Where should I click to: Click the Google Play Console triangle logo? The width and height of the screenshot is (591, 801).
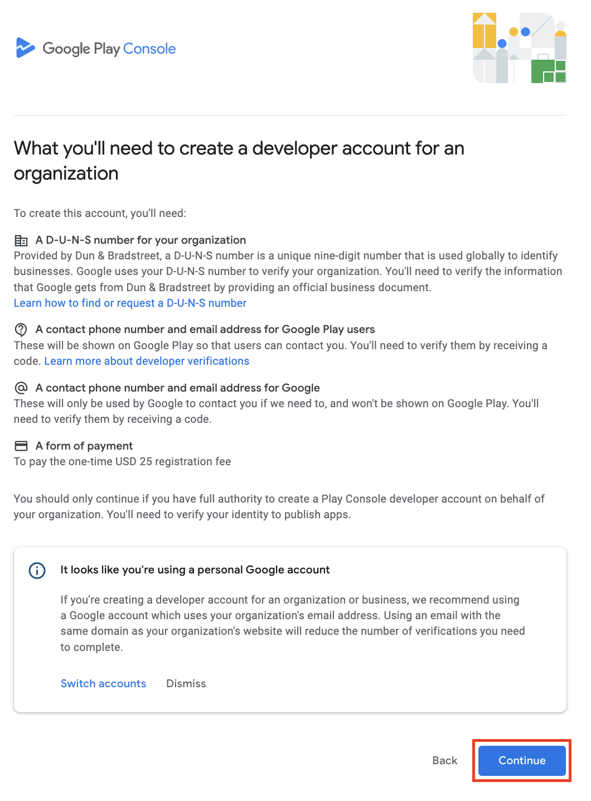[x=25, y=48]
